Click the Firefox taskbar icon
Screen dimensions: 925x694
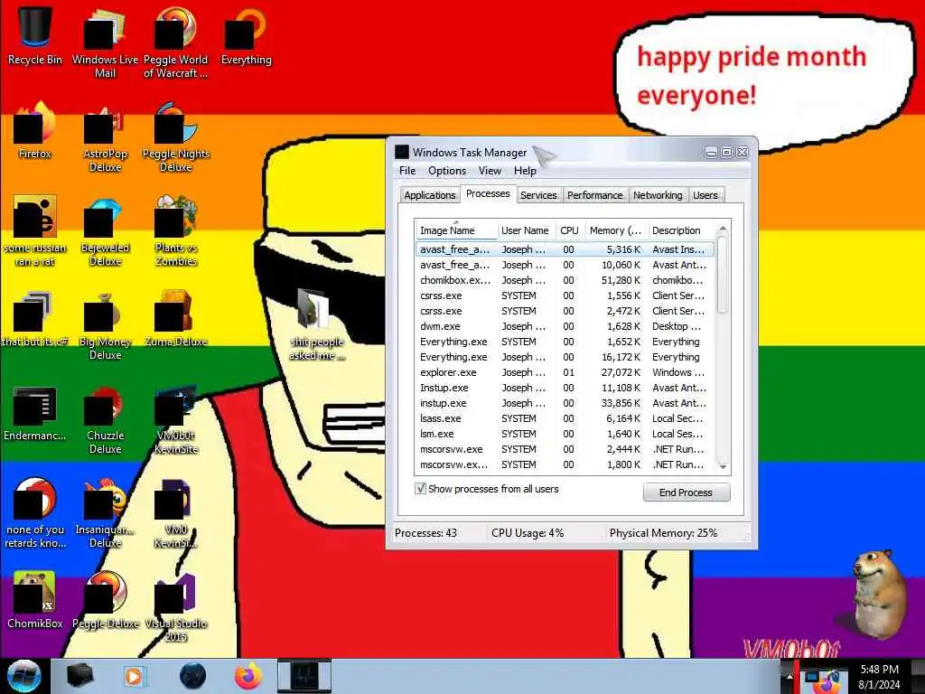click(248, 676)
